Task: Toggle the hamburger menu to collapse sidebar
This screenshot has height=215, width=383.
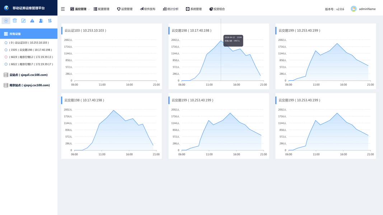Action: 63,9
